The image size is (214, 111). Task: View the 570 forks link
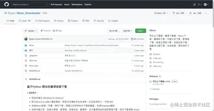(x=155, y=66)
